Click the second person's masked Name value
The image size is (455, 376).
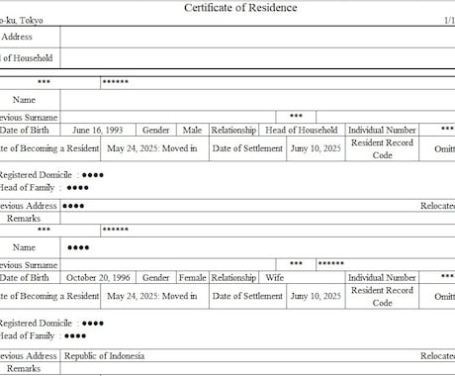pyautogui.click(x=78, y=247)
